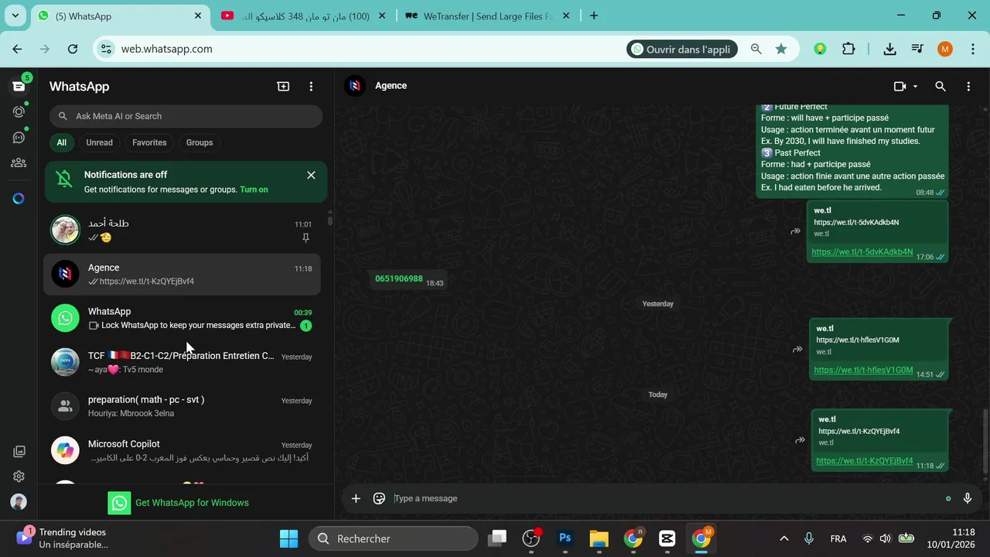Open the Communities icon in sidebar
Screen dimensions: 990x557
[19, 163]
